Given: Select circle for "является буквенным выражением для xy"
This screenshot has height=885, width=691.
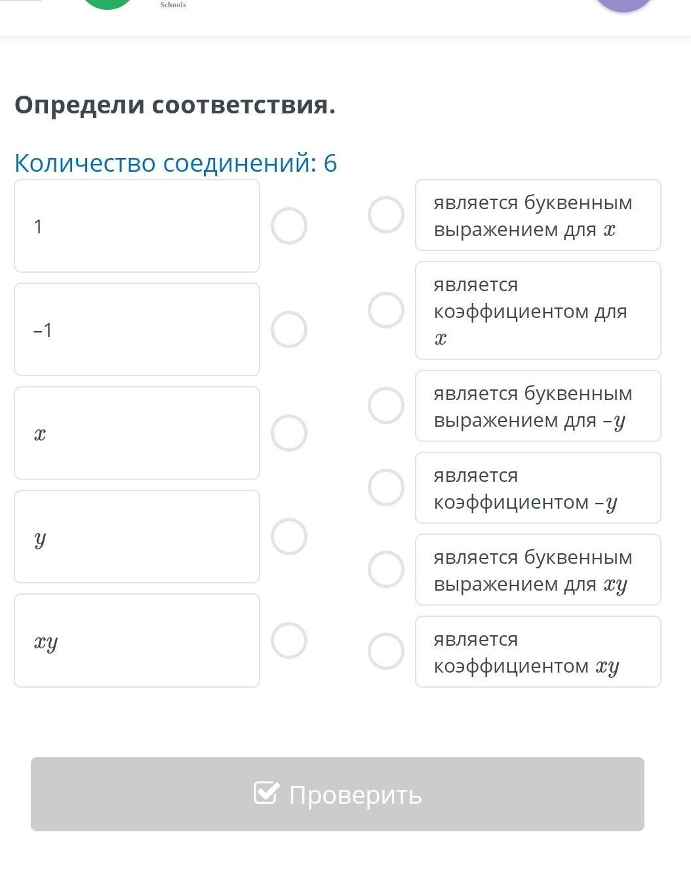Looking at the screenshot, I should pos(386,569).
